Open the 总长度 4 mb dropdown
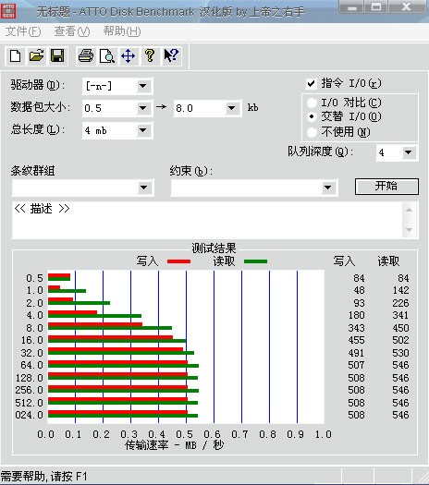Viewport: 429px width, 485px height. click(143, 130)
